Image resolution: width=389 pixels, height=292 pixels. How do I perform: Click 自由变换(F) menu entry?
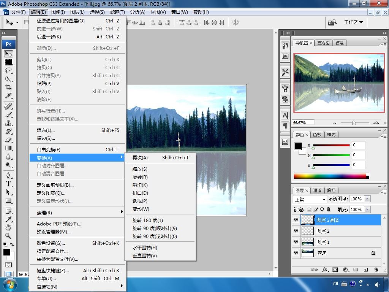pos(49,150)
